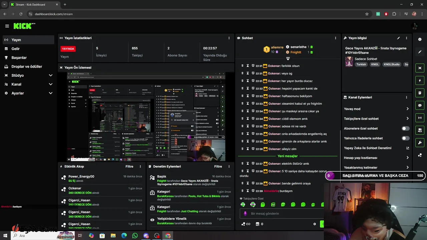This screenshot has height=240, width=427.
Task: Select Gelir in sidebar
Action: (28, 49)
